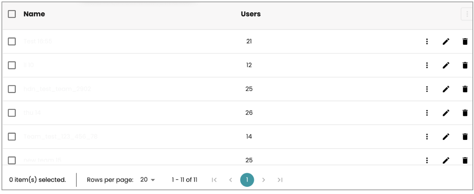Viewport: 474px width, 194px height.
Task: Open table column options menu in header
Action: tap(467, 14)
